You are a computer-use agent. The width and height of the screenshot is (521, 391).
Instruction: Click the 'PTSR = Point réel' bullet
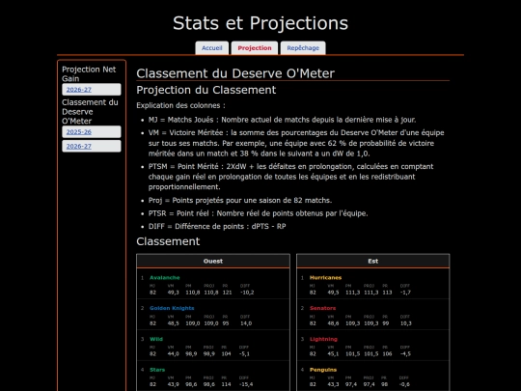[x=259, y=213]
